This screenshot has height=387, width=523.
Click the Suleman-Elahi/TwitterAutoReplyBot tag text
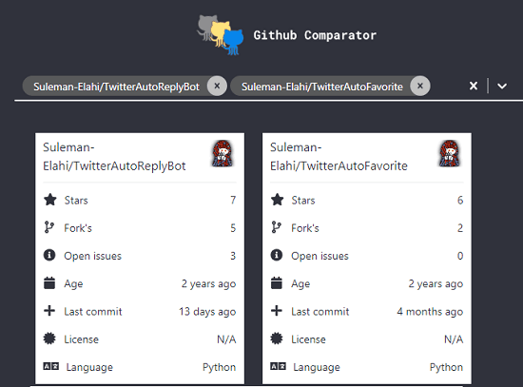pyautogui.click(x=116, y=87)
